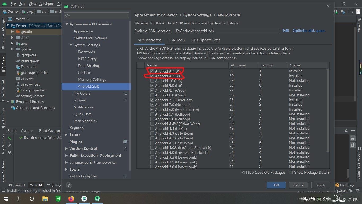Open the Resource Manager side tab

point(3,34)
